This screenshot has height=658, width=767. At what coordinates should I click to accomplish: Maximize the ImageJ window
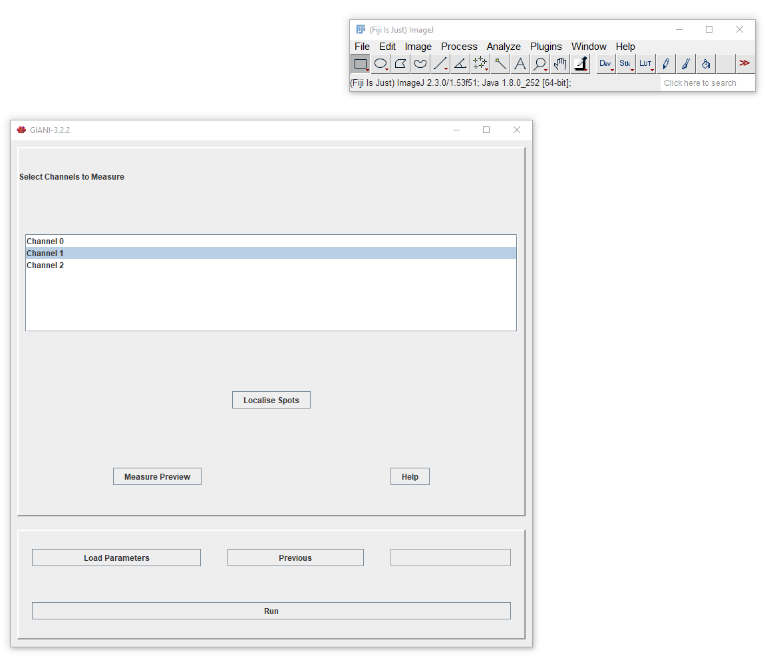pos(709,30)
